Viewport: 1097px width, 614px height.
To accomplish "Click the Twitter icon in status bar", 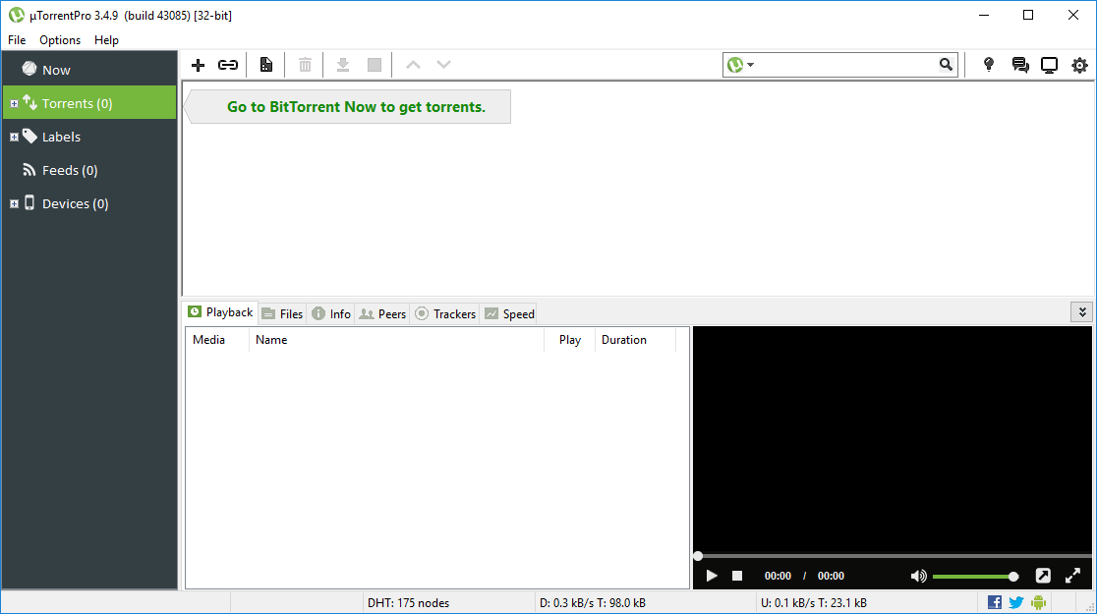I will 1016,602.
